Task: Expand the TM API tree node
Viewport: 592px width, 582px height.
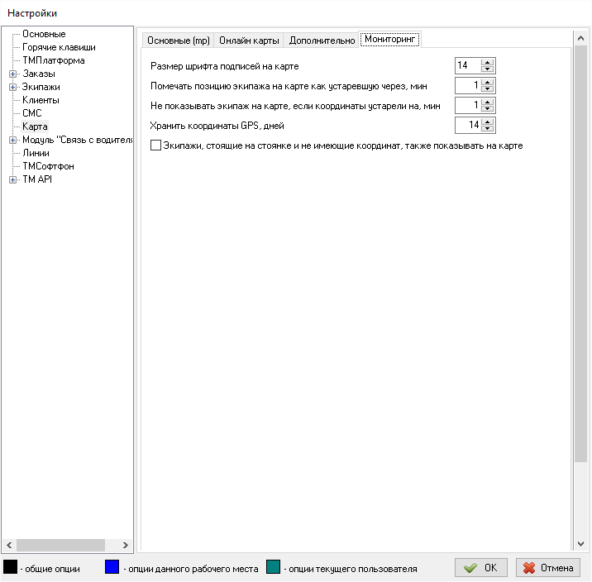Action: click(12, 179)
